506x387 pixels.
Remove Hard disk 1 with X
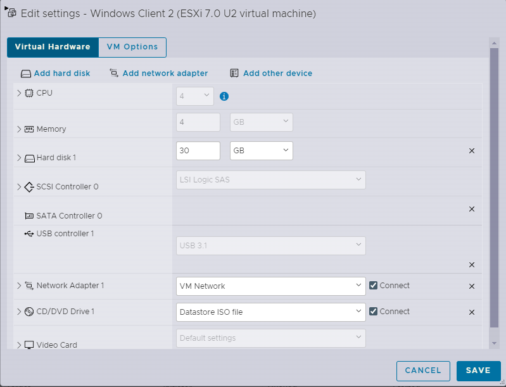tap(471, 151)
